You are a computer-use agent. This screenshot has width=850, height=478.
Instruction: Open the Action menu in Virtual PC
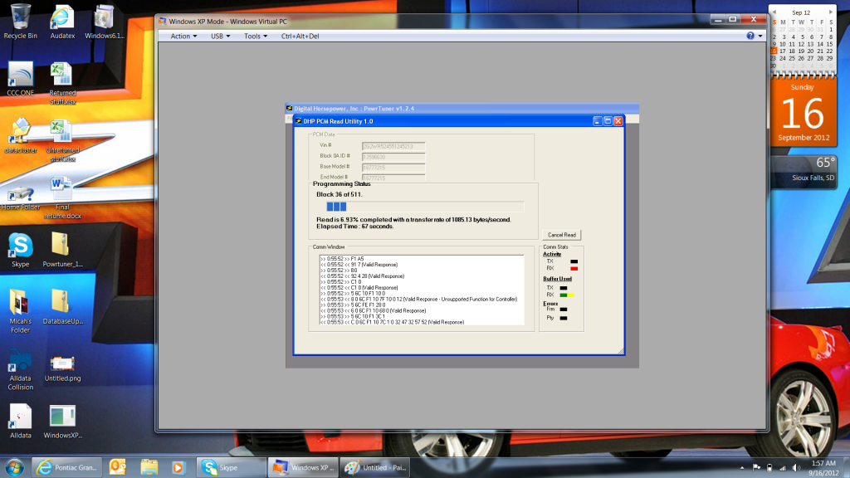(x=183, y=37)
